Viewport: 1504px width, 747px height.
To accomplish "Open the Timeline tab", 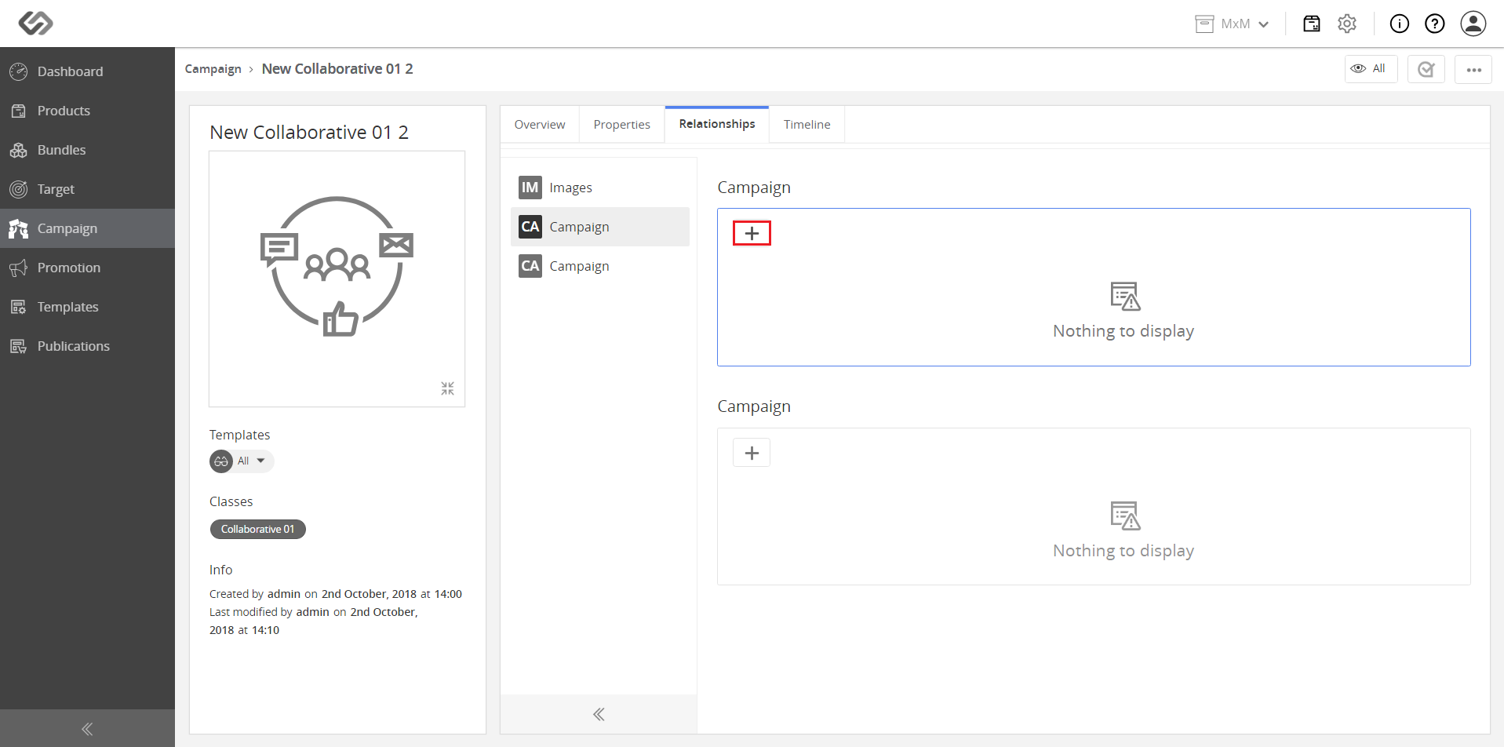I will click(807, 124).
